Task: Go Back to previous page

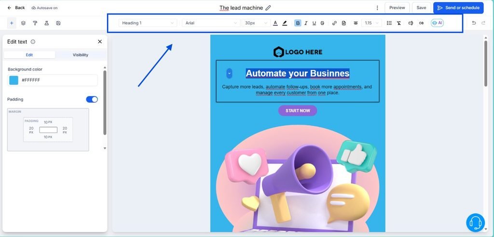Action: point(16,8)
